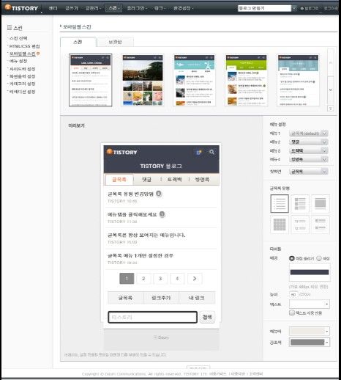Viewport: 341px width, 380px height.
Task: Switch to the 스킨 tab
Action: pos(78,42)
